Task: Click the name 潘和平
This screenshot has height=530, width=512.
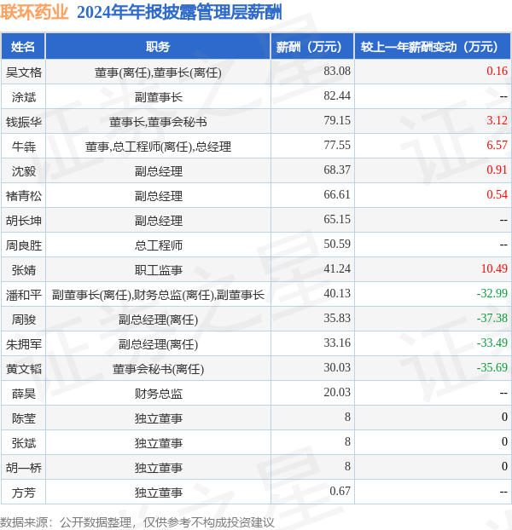Action: 23,295
